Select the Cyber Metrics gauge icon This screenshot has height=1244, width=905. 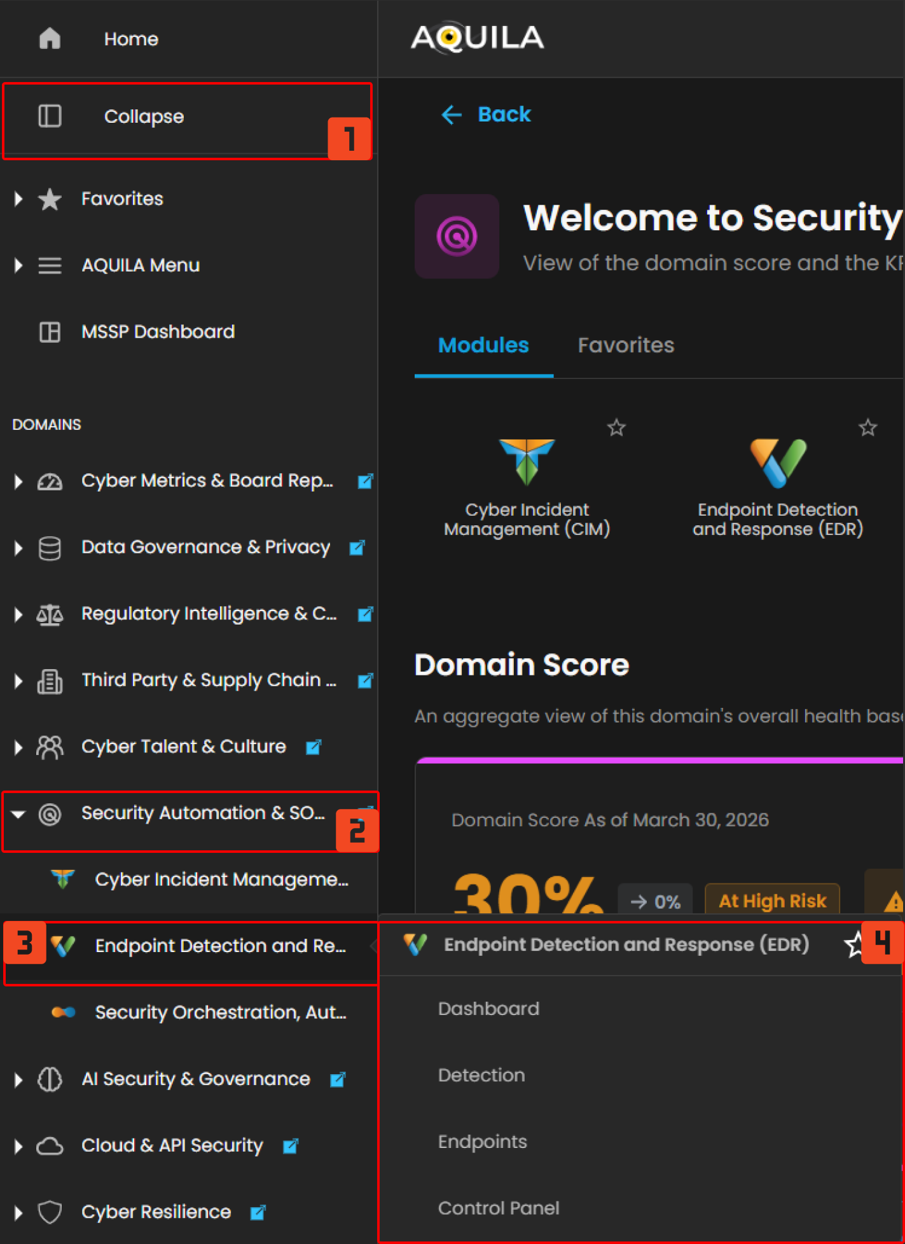tap(50, 481)
